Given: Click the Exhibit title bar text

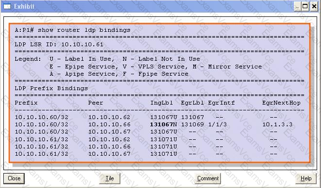Looking at the screenshot, I should coord(24,7).
